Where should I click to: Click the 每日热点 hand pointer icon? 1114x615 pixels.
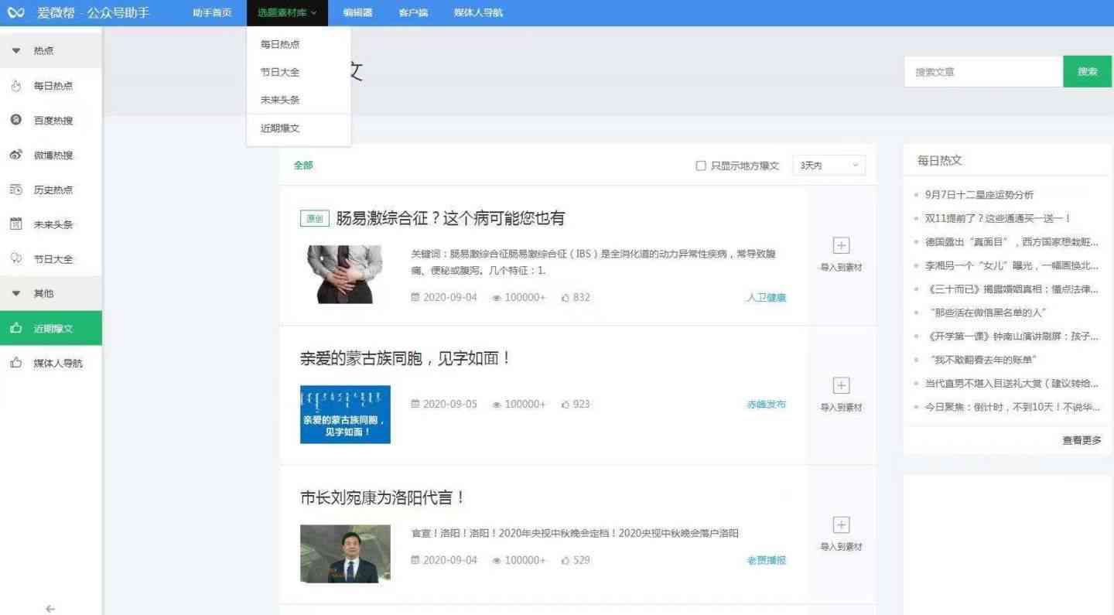pyautogui.click(x=15, y=86)
